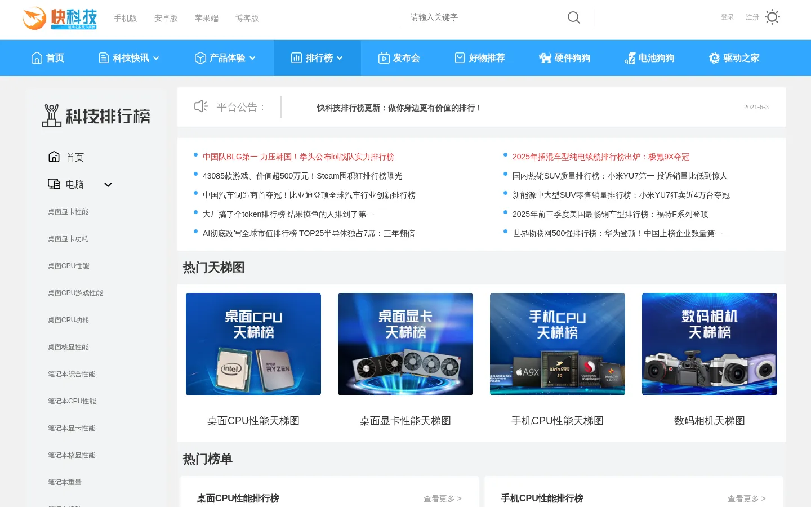Select 桌面显卡性能 in sidebar
The image size is (811, 507).
pyautogui.click(x=68, y=212)
